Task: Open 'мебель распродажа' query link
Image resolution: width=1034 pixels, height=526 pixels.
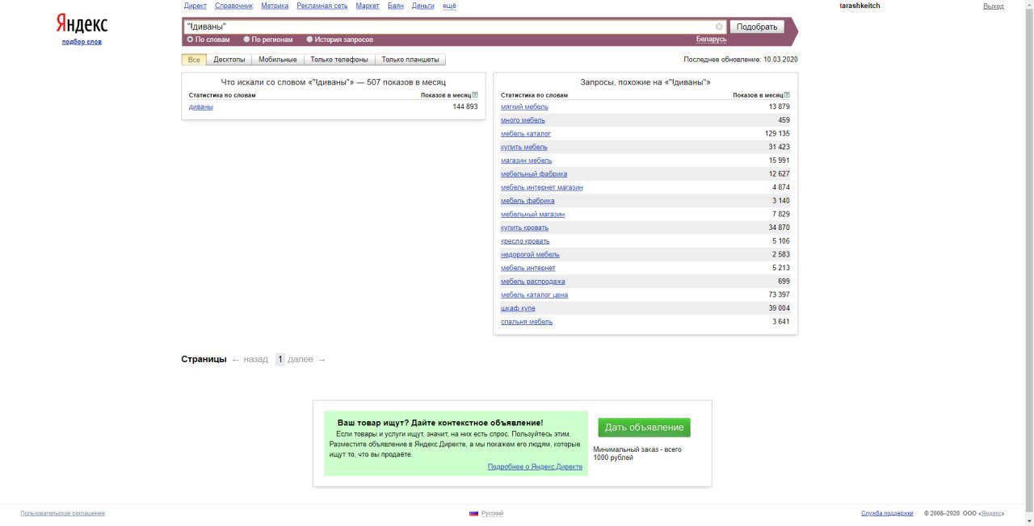Action: [x=533, y=282]
